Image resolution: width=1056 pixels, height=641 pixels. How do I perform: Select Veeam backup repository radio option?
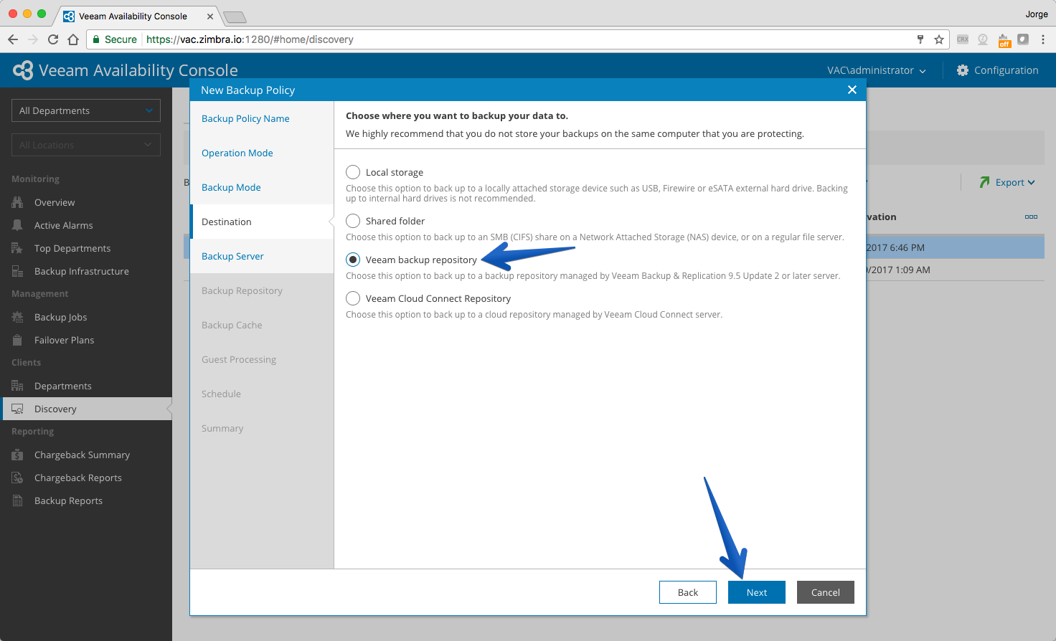[353, 260]
